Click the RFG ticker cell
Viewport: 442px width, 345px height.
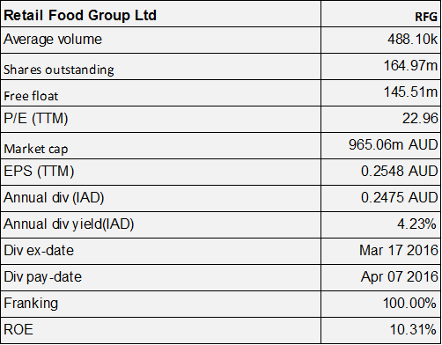click(381, 14)
